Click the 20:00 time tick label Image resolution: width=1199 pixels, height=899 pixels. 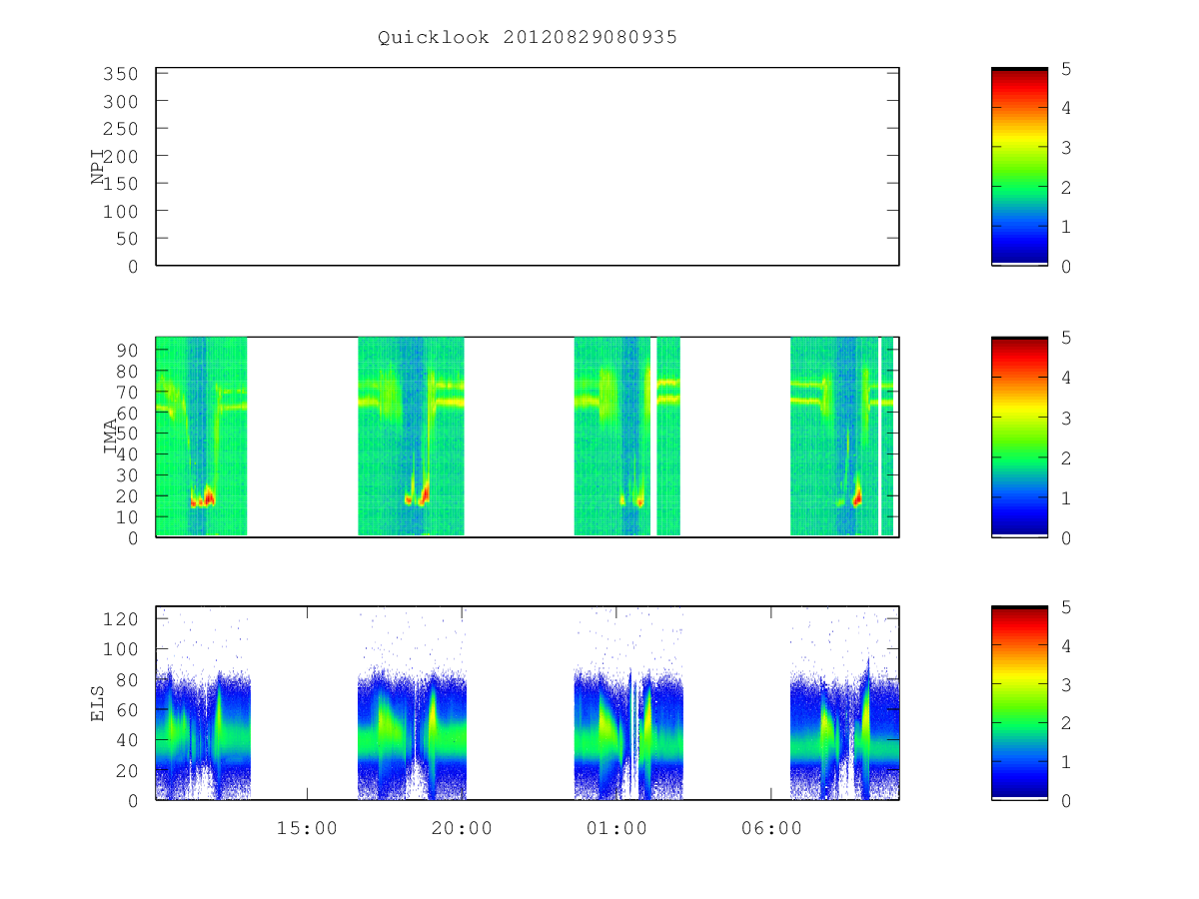coord(462,828)
